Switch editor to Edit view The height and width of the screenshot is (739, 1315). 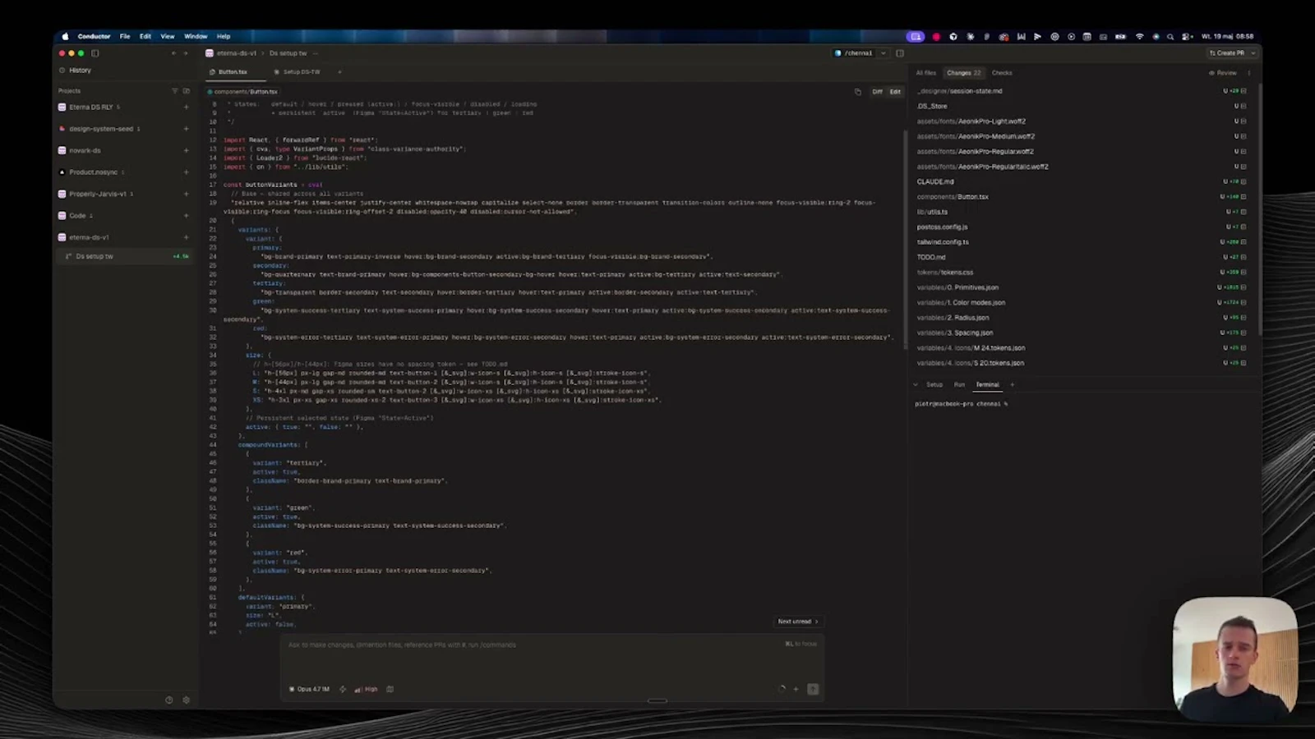coord(895,92)
